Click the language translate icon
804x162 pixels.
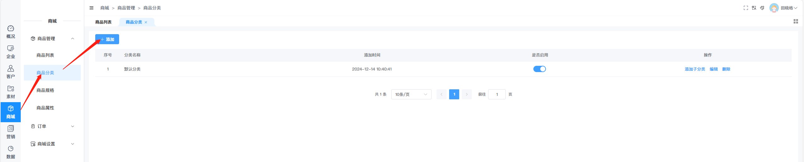[754, 8]
